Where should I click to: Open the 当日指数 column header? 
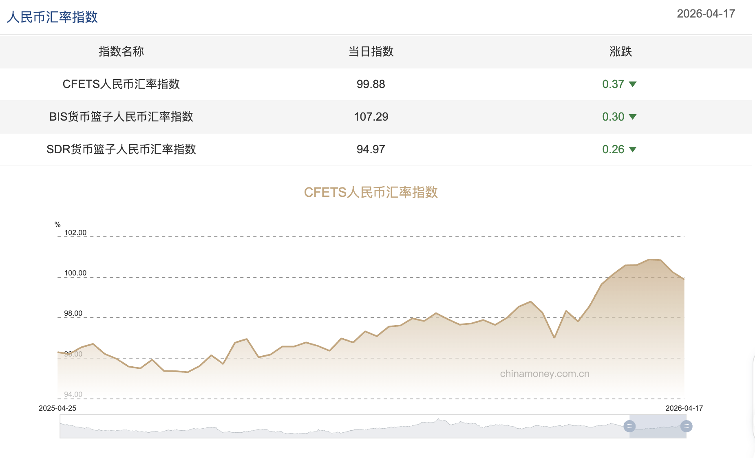tap(370, 52)
